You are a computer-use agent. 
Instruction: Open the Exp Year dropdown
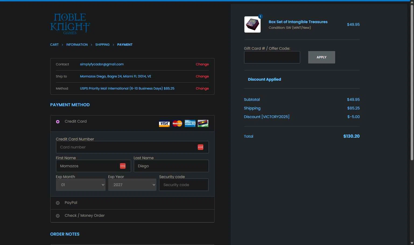point(132,185)
